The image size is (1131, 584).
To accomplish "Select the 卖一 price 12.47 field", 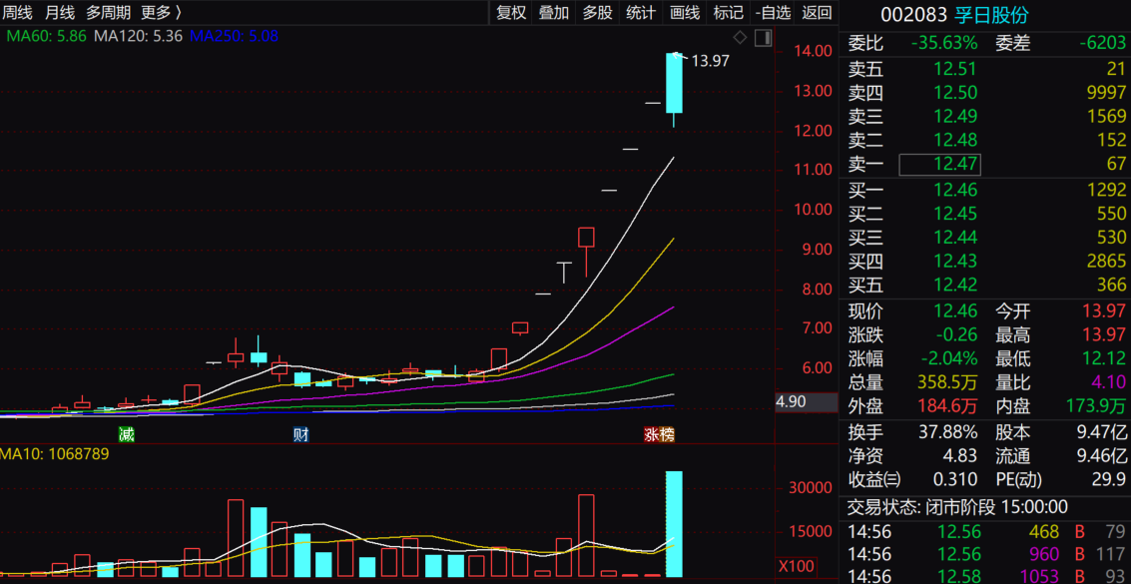I will point(939,164).
